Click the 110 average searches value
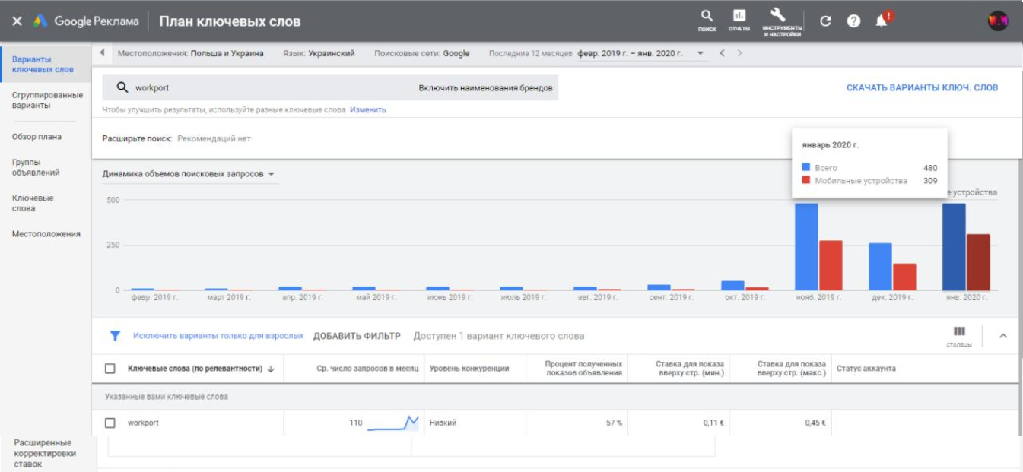This screenshot has height=472, width=1023. [x=355, y=423]
